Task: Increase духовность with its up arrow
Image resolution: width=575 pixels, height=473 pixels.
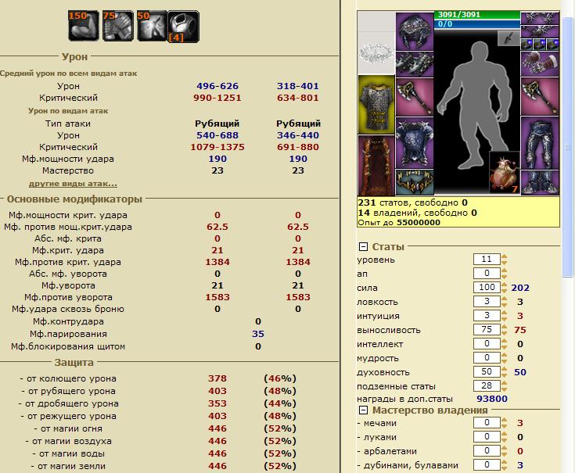Action: coord(505,369)
